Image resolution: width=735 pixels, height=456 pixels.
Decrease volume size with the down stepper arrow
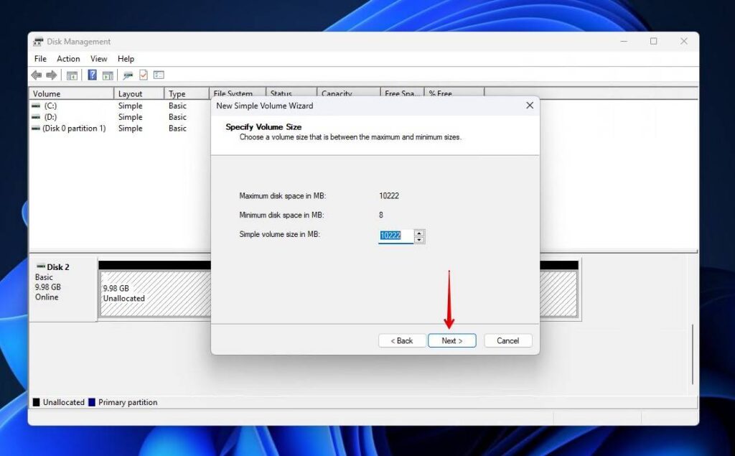pos(419,240)
